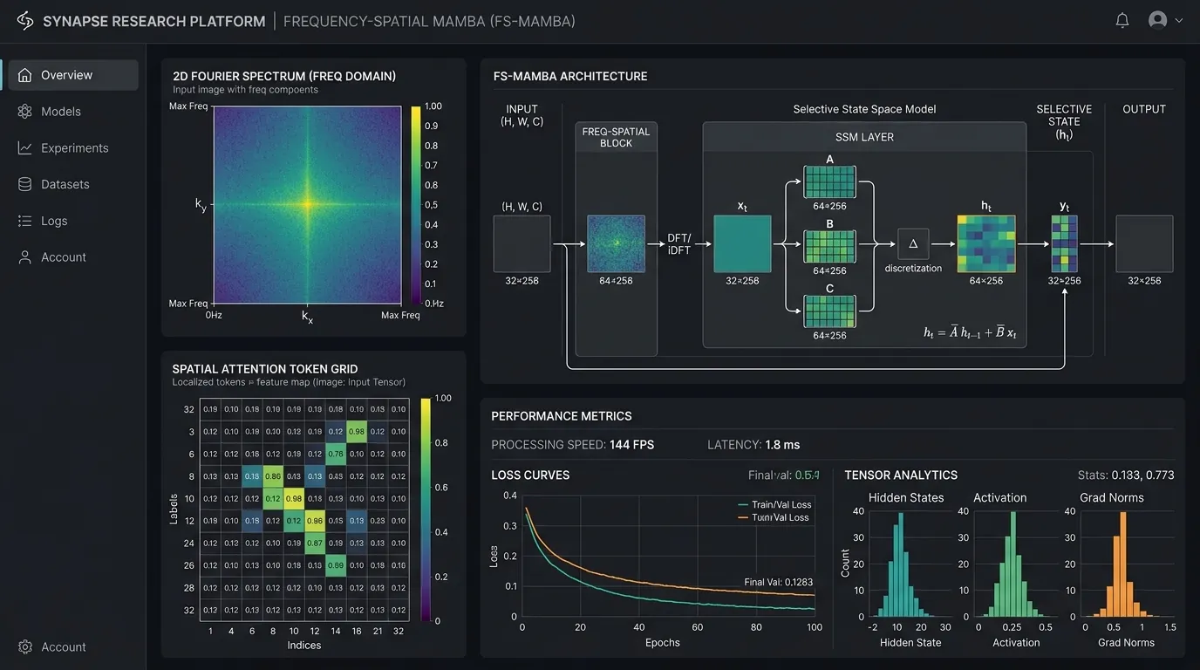Click the Models sidebar icon
This screenshot has height=670, width=1200.
click(x=24, y=112)
